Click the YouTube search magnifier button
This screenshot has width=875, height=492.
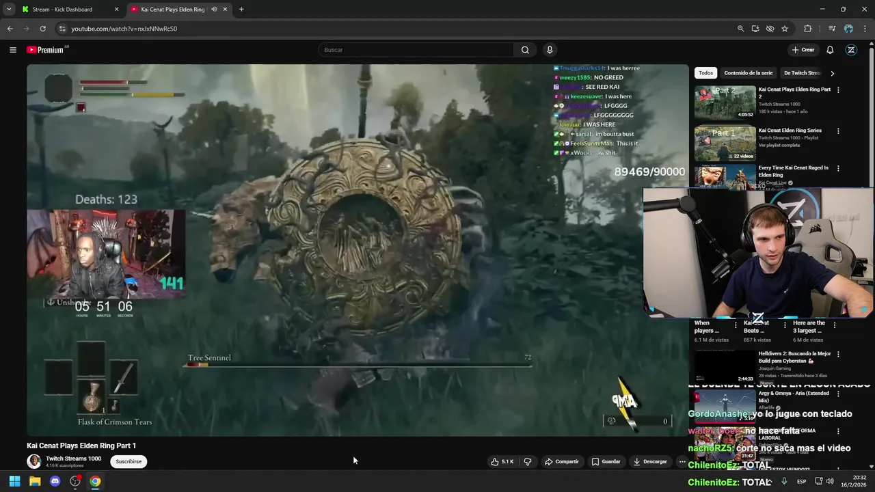tap(525, 50)
